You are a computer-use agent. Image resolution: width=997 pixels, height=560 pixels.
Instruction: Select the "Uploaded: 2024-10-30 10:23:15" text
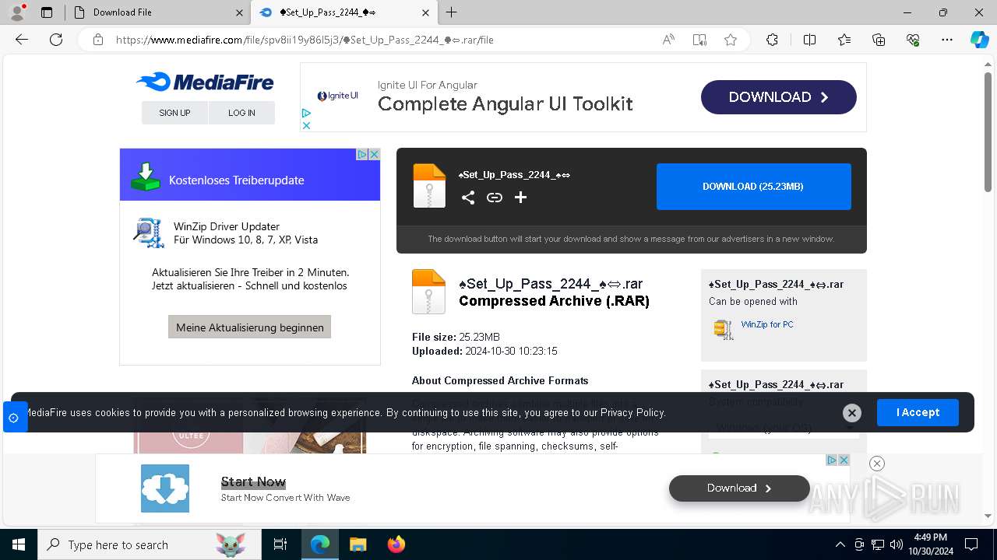[484, 351]
